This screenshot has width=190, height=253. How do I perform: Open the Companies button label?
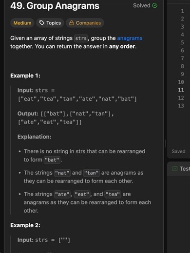tap(88, 23)
